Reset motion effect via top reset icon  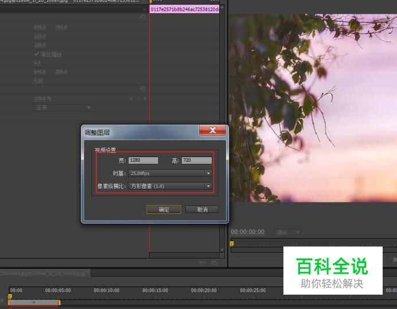(143, 17)
